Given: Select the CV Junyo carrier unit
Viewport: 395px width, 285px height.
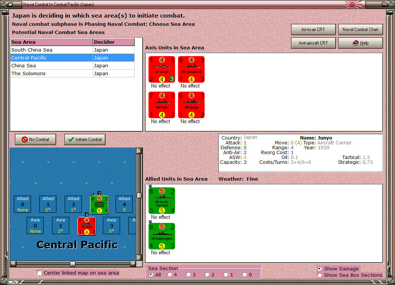Looking at the screenshot, I should pos(162,69).
